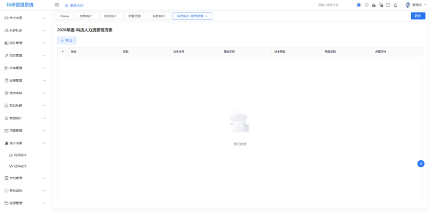This screenshot has width=429, height=212.
Task: Expand the 项目管理 sidebar menu
Action: 25,56
